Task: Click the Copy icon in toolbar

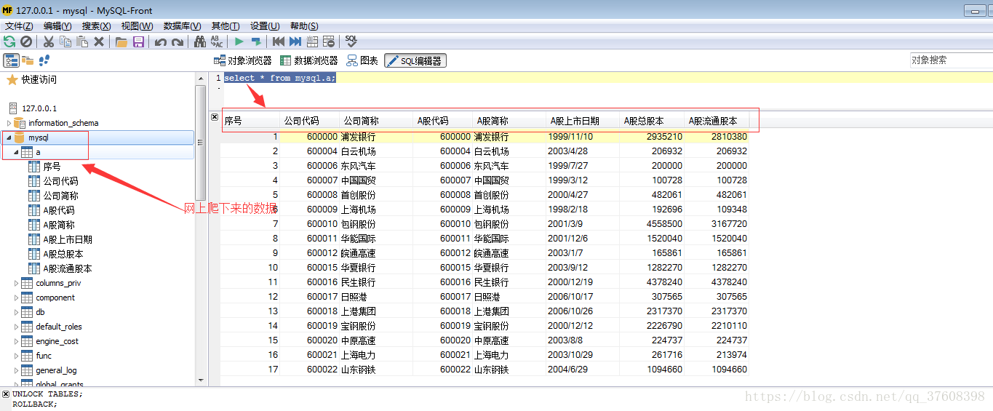Action: tap(65, 42)
